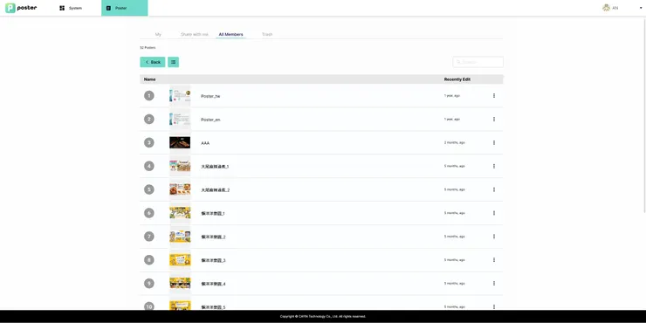Expand the AN account dropdown arrow
Screen dimensions: 646x323
pyautogui.click(x=641, y=8)
